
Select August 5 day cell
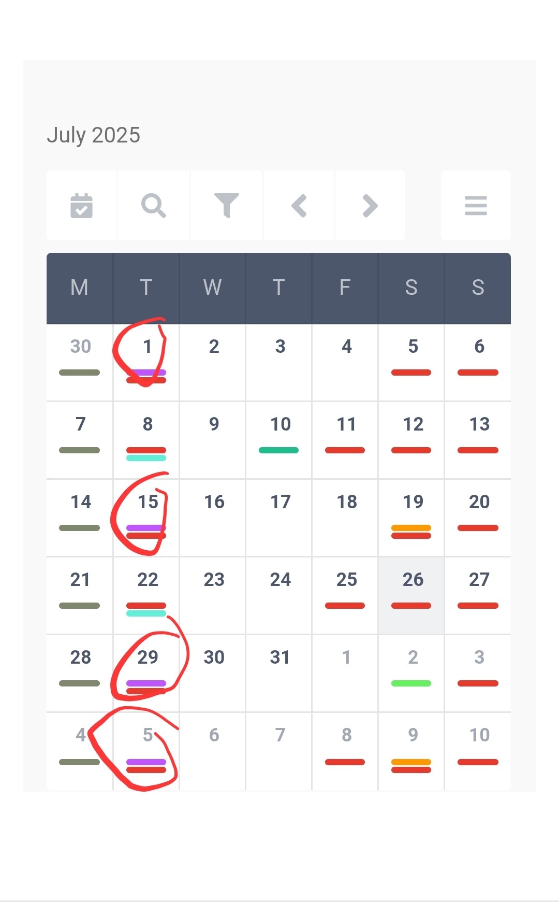pyautogui.click(x=146, y=751)
